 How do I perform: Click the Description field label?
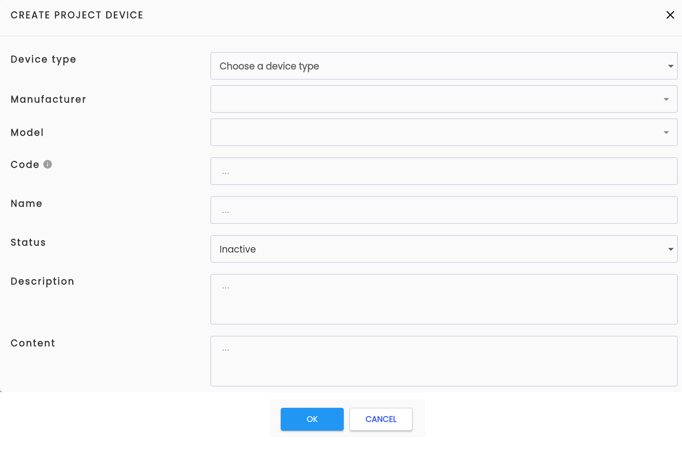tap(42, 282)
